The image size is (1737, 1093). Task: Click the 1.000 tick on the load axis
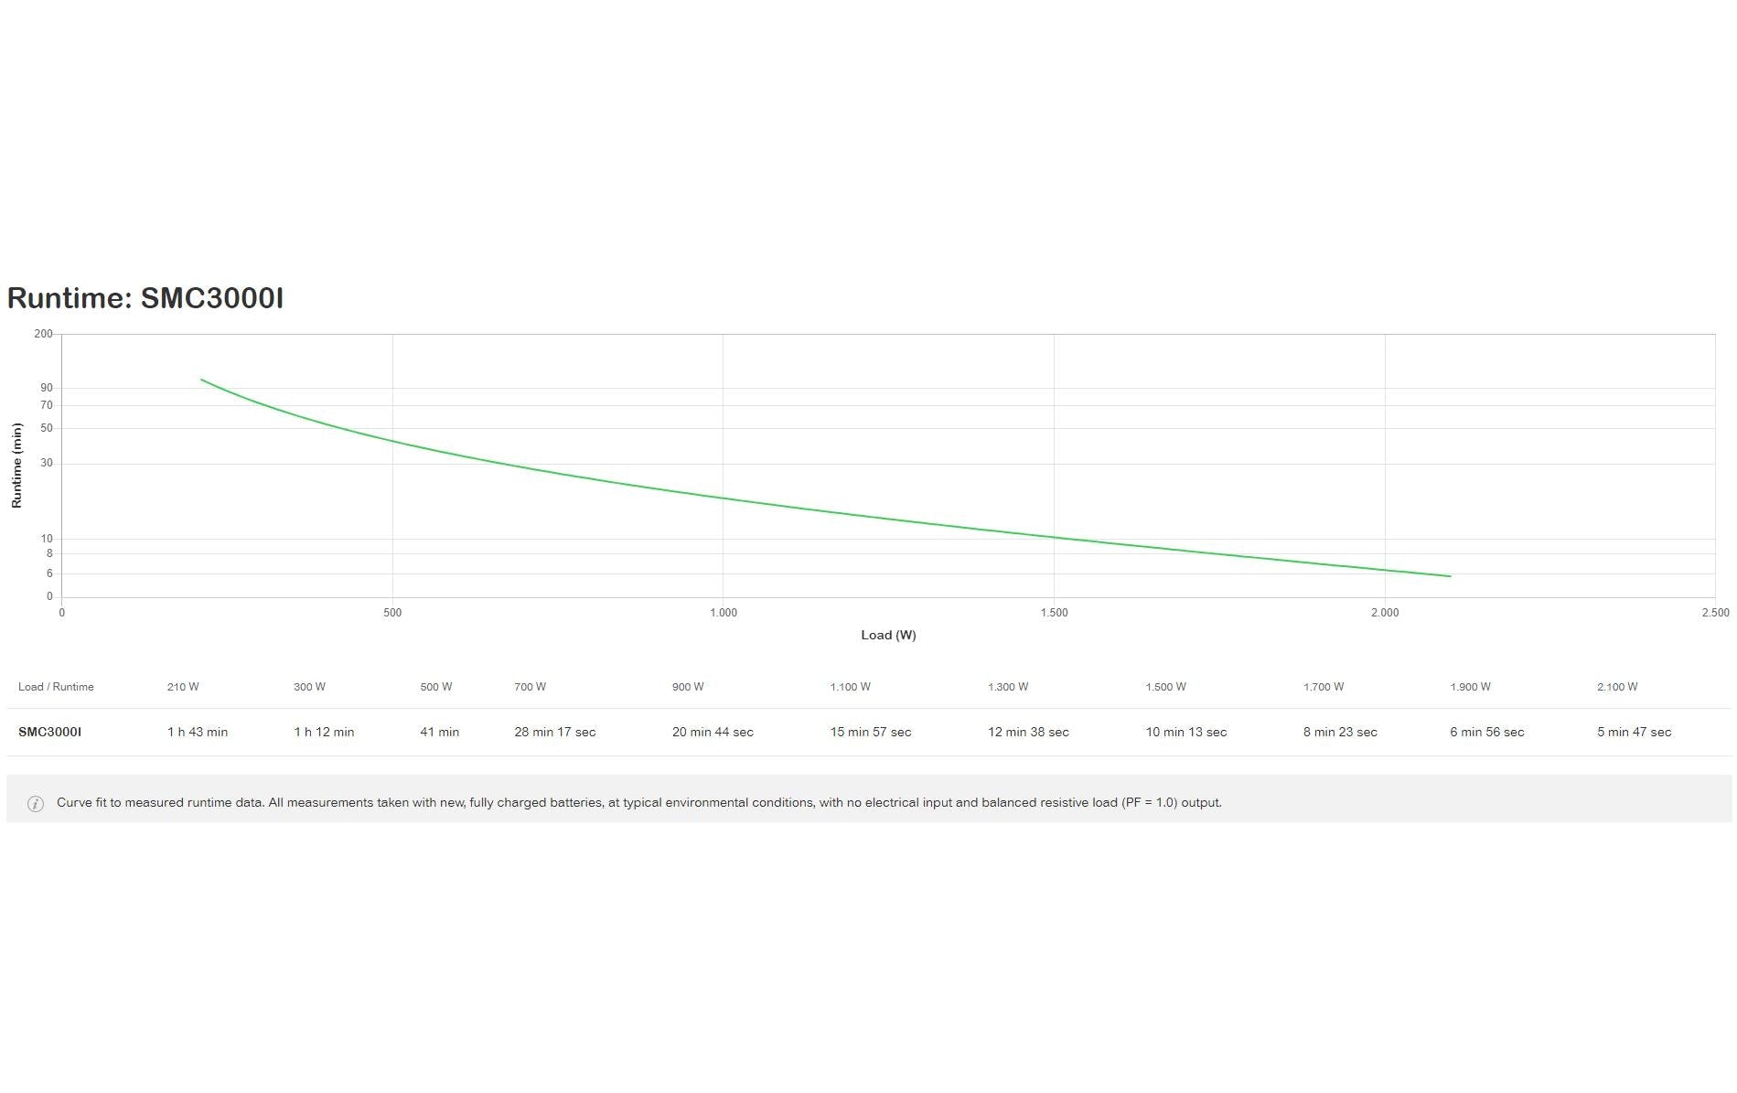(x=724, y=613)
